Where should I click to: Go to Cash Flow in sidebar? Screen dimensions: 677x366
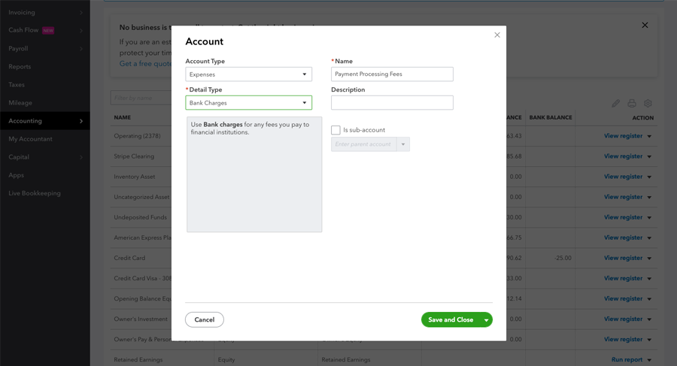(x=44, y=31)
